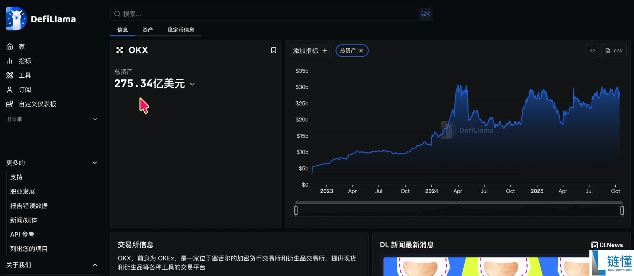Switch to the 信息 tab
The width and height of the screenshot is (634, 276).
coord(122,30)
